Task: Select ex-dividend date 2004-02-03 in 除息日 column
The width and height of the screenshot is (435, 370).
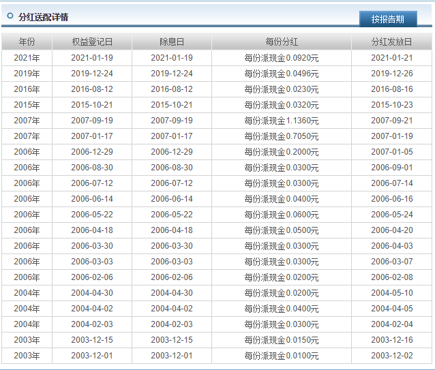Action: (172, 324)
